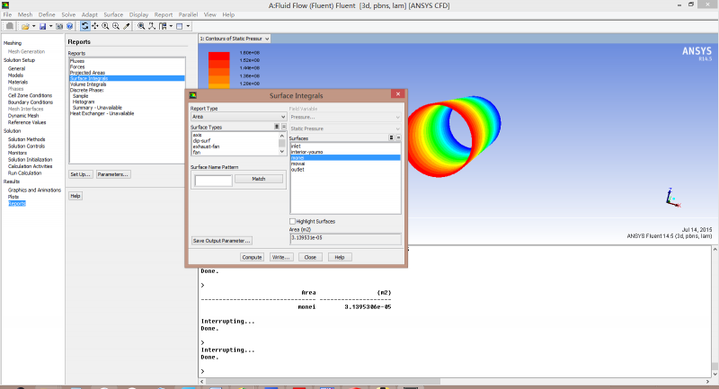Screen dimensions: 719x389
Task: Open the Adapt menu
Action: 89,14
